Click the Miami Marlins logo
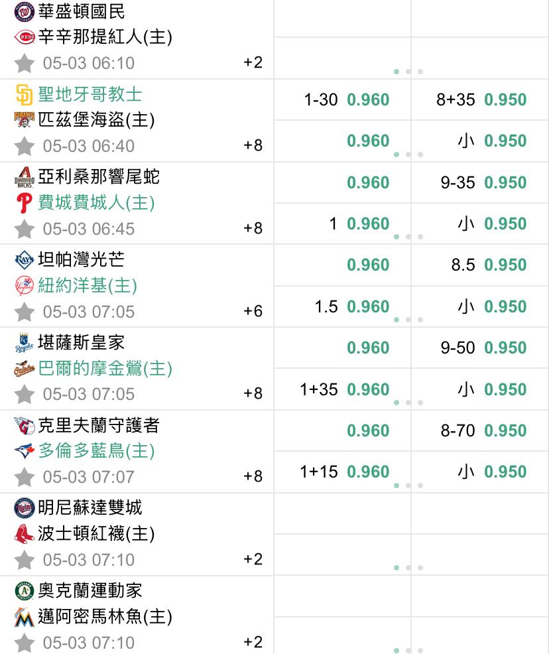This screenshot has width=549, height=654. 24,617
